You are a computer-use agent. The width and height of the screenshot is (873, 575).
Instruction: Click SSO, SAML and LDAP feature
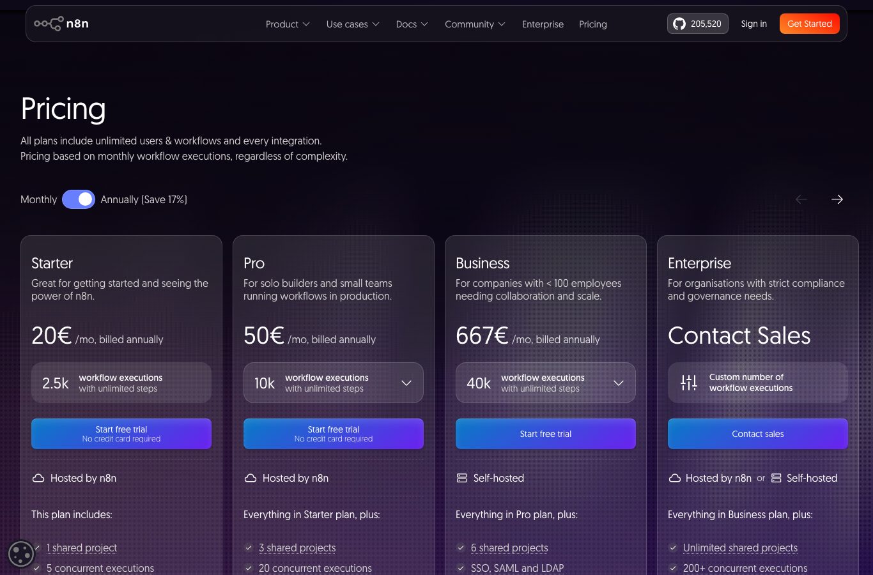click(517, 568)
